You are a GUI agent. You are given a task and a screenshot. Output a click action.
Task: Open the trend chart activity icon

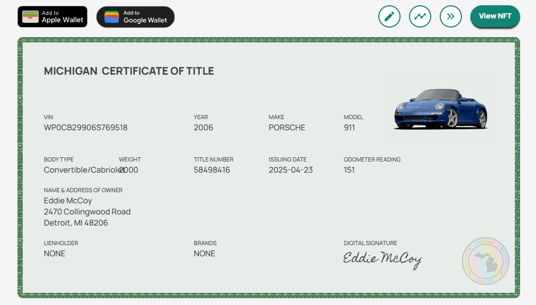tap(420, 16)
